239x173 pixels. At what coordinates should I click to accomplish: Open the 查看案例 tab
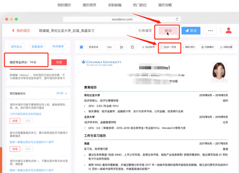pos(37,47)
